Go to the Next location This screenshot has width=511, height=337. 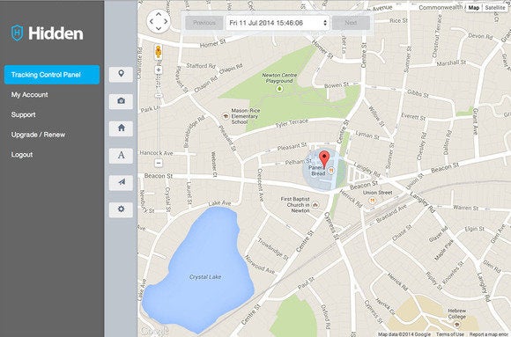(351, 23)
